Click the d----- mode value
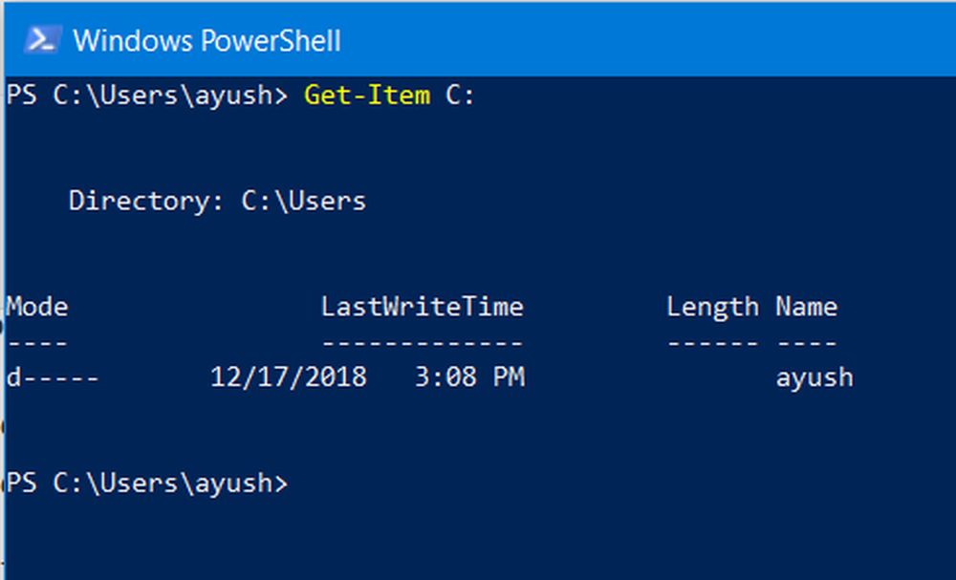The width and height of the screenshot is (956, 580). coord(53,377)
